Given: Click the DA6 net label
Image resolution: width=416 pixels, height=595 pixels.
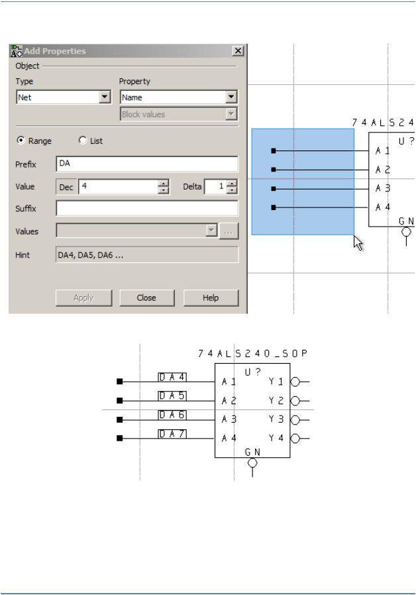Looking at the screenshot, I should tap(172, 415).
